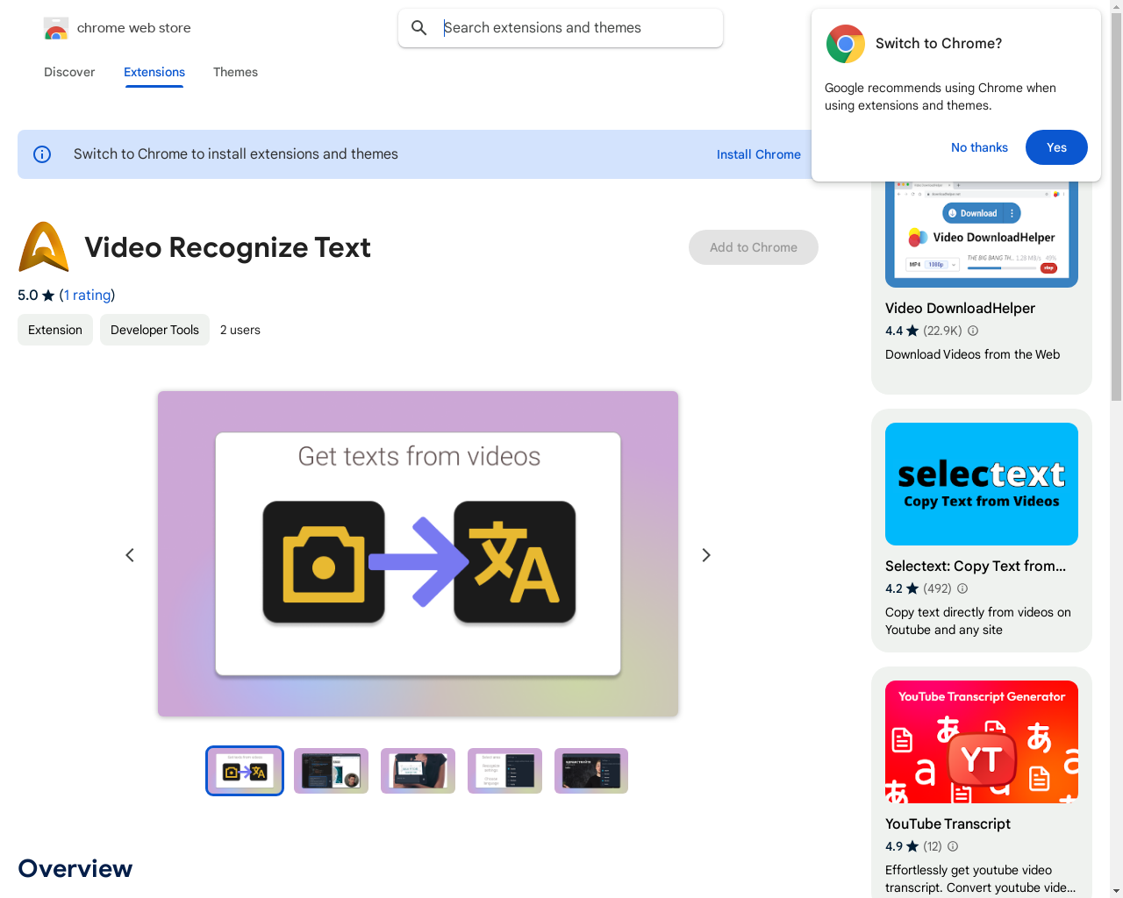The height and width of the screenshot is (898, 1123).
Task: Select the second screenshot thumbnail
Action: [x=331, y=771]
